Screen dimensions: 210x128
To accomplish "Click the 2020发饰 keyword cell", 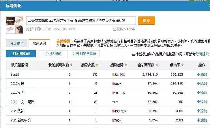I will click(17, 84).
